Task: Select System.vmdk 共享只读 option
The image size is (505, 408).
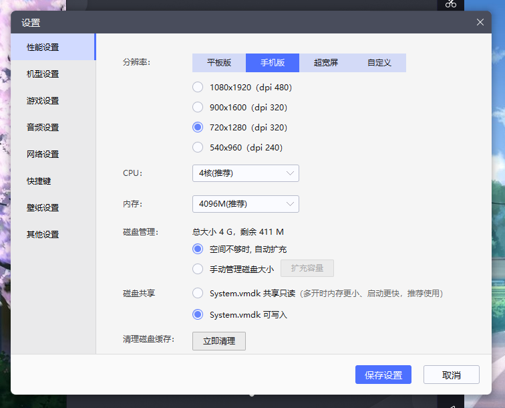Action: [x=198, y=293]
